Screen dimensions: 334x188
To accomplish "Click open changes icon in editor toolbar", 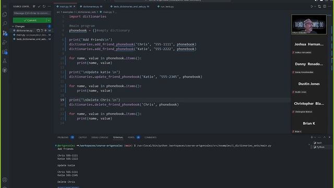I will tap(319, 7).
